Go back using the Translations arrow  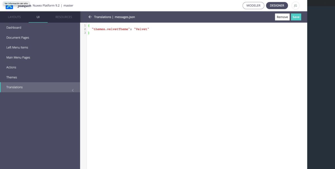pyautogui.click(x=90, y=17)
